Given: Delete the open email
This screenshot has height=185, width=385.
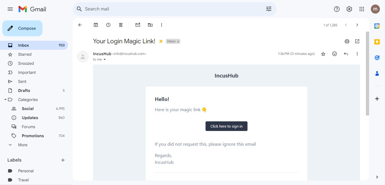Looking at the screenshot, I should pyautogui.click(x=120, y=25).
